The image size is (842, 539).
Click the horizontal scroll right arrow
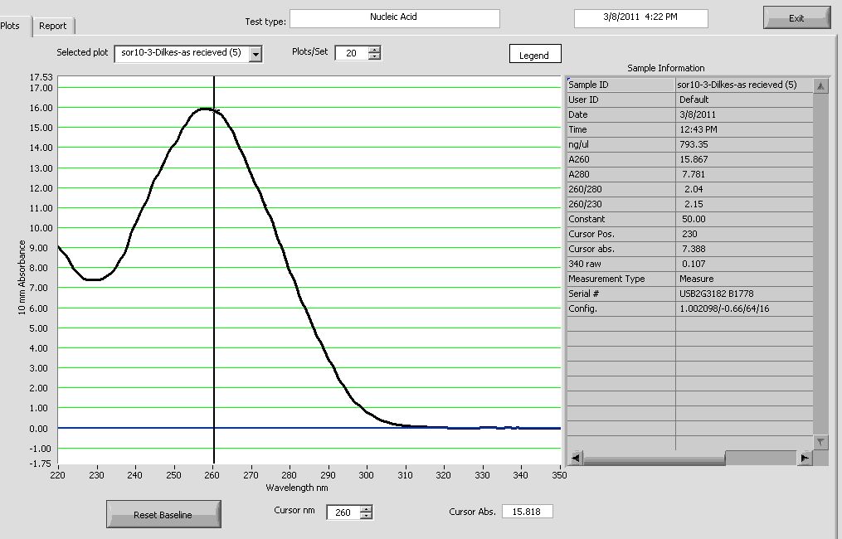click(x=805, y=458)
